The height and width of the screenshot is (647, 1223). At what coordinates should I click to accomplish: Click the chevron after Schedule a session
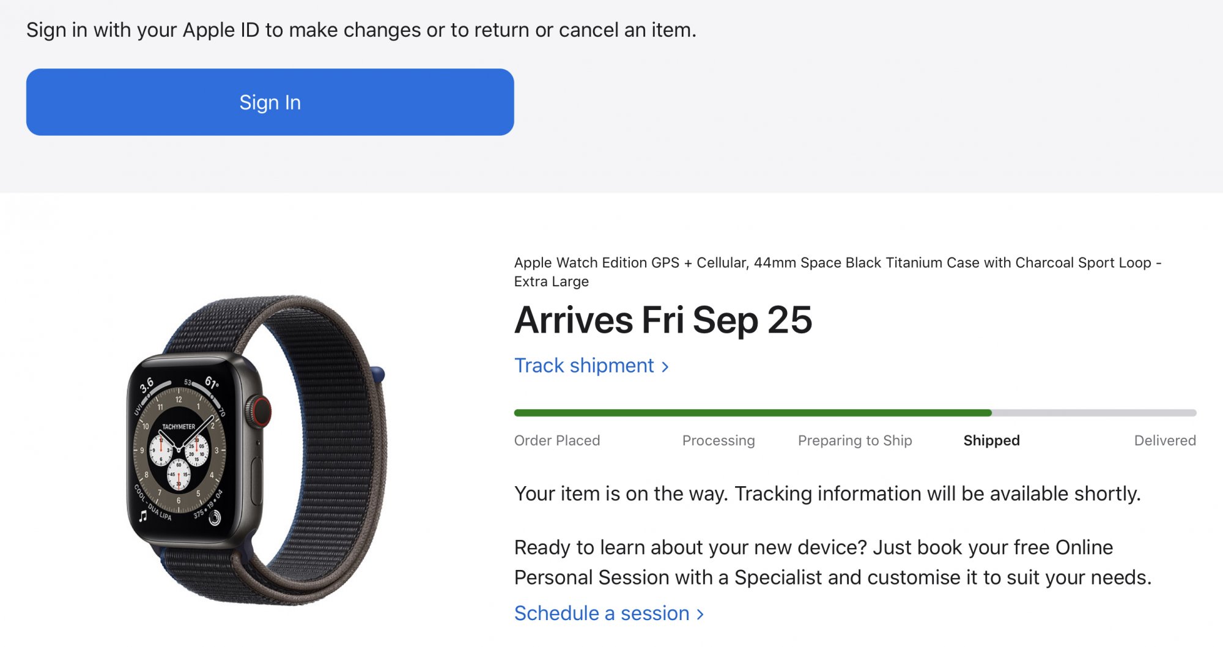[x=700, y=614]
